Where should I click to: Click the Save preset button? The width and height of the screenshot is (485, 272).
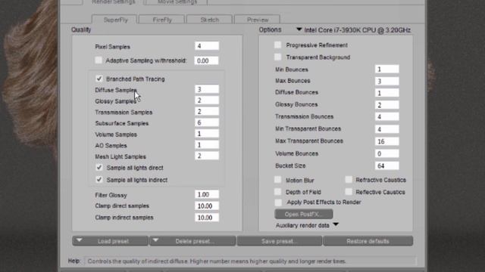[280, 241]
